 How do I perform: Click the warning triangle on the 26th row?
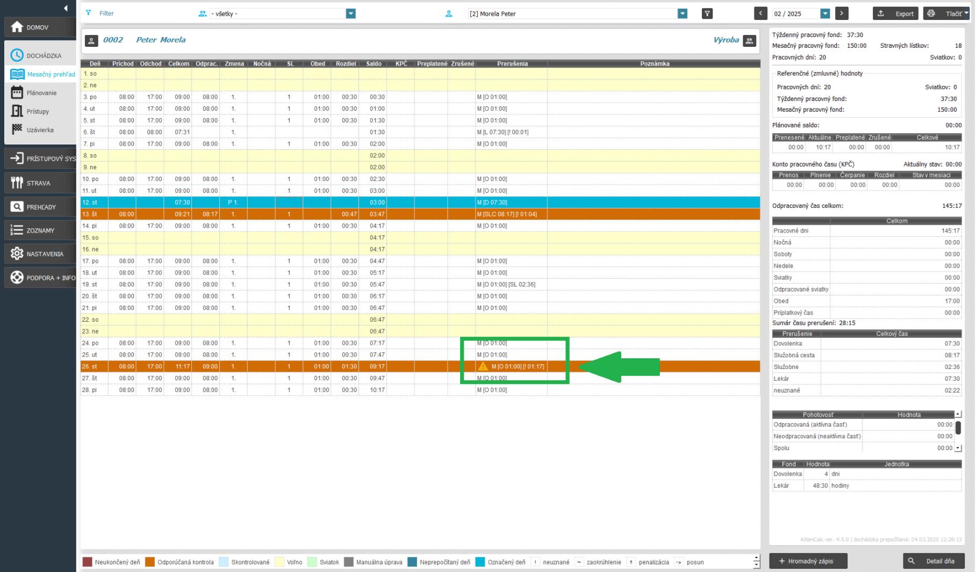[483, 366]
